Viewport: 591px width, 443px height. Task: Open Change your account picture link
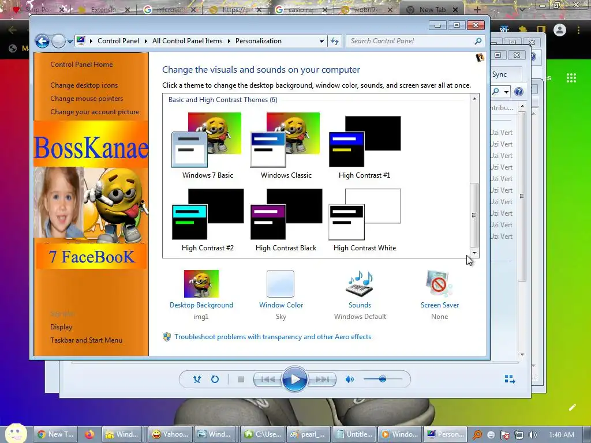click(x=95, y=112)
